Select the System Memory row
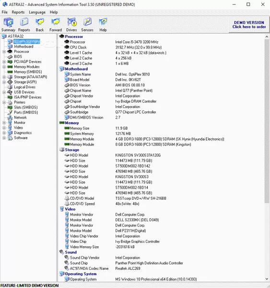The image size is (270, 288). (x=98, y=133)
